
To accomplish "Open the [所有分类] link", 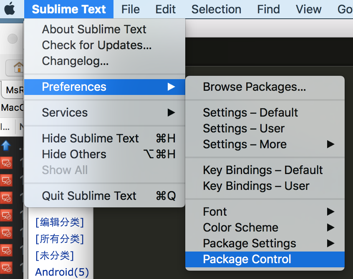I will click(x=60, y=239).
